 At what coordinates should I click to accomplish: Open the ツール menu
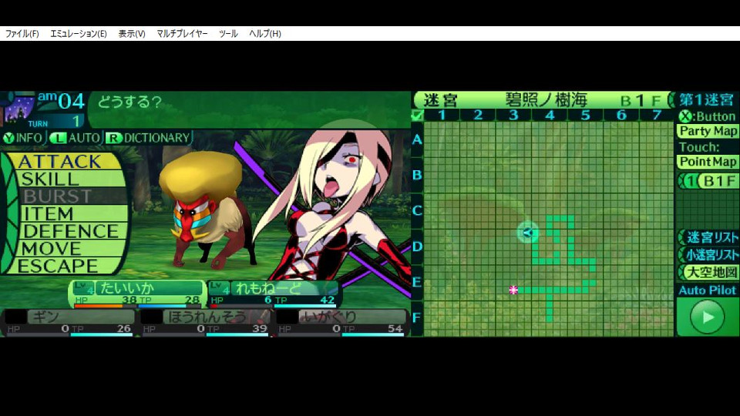coord(228,33)
